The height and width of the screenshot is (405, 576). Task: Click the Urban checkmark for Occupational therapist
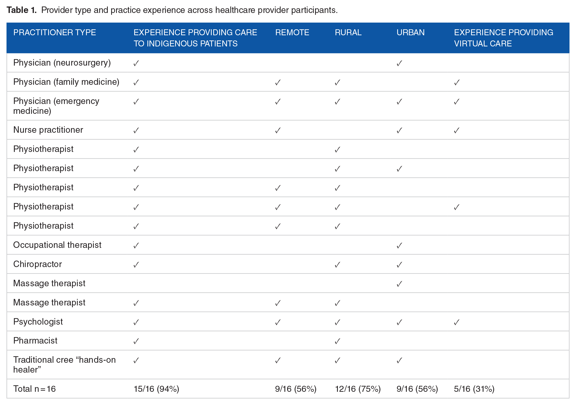pos(399,246)
